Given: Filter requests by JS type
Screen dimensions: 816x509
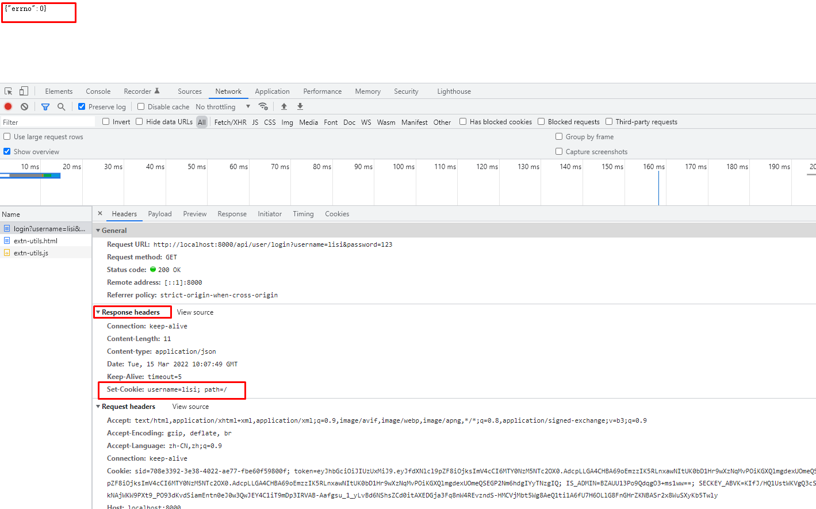Looking at the screenshot, I should coord(255,122).
